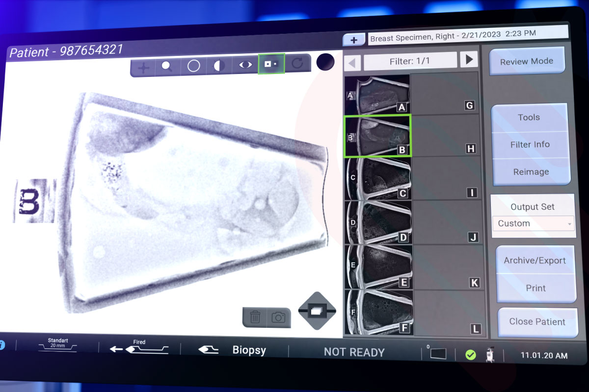
Task: Capture snapshot using the camera icon
Action: pyautogui.click(x=278, y=318)
